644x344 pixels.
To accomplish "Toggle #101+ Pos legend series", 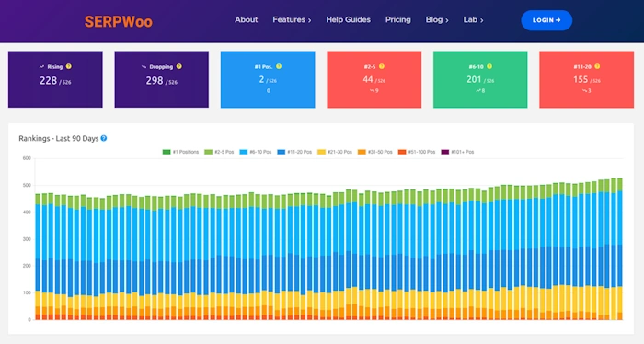I will pos(457,152).
